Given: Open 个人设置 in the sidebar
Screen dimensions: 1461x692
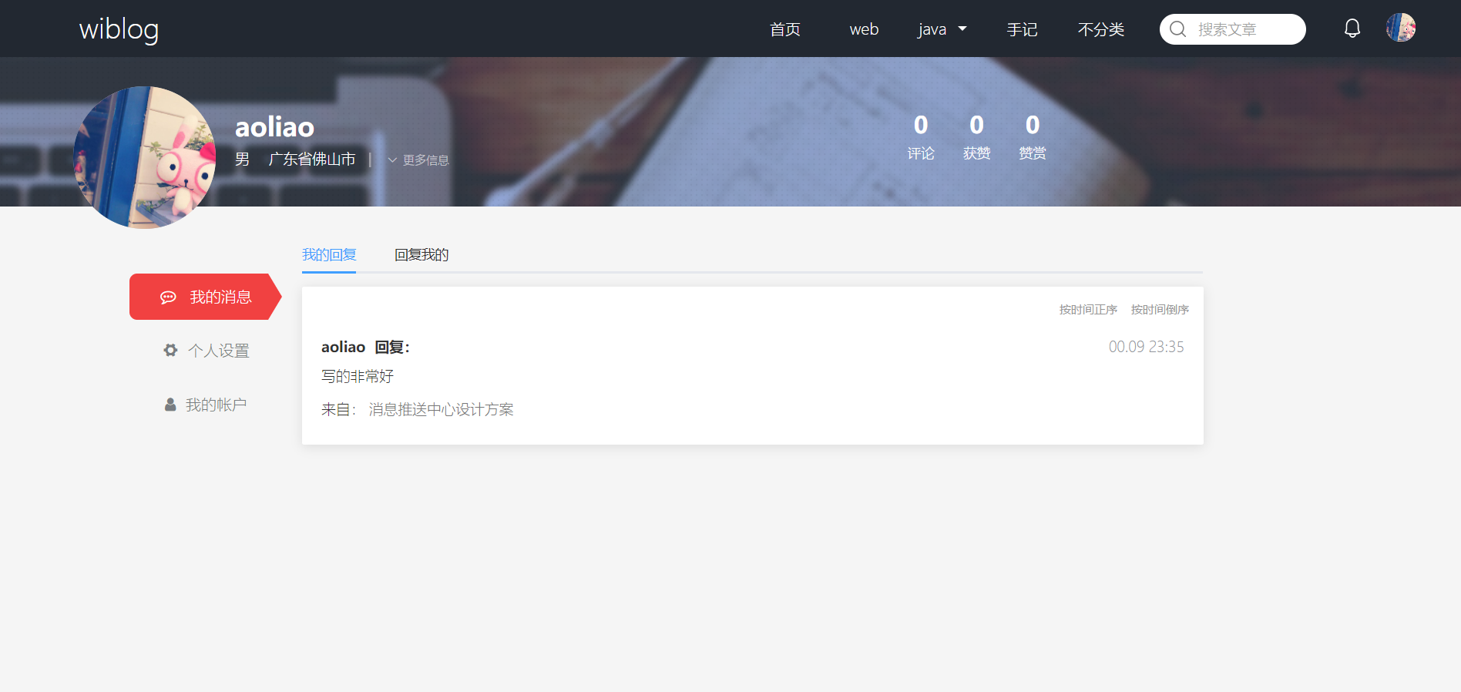Looking at the screenshot, I should (207, 351).
